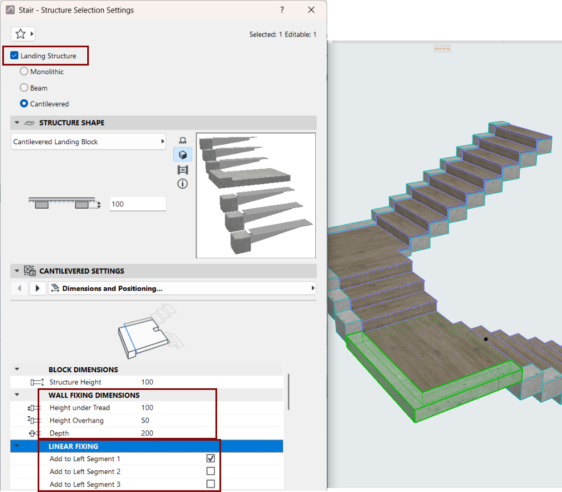This screenshot has height=492, width=562.
Task: Select the floor plan symbol preview icon
Action: [x=183, y=141]
